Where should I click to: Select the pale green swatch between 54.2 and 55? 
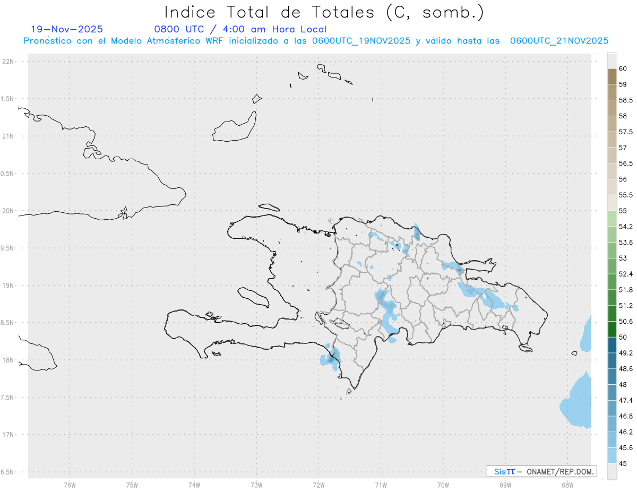pos(612,219)
